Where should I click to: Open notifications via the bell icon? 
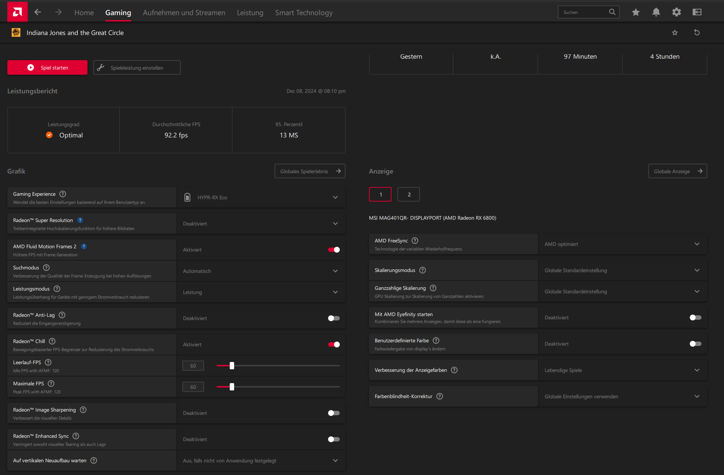point(656,12)
